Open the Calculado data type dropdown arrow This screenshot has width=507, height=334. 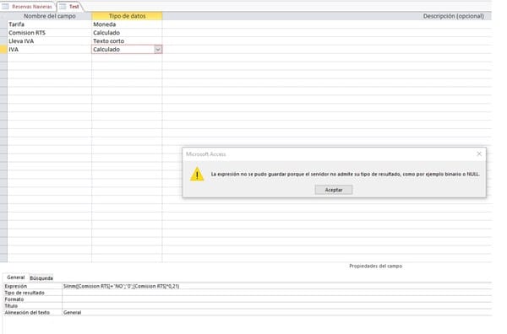point(158,50)
